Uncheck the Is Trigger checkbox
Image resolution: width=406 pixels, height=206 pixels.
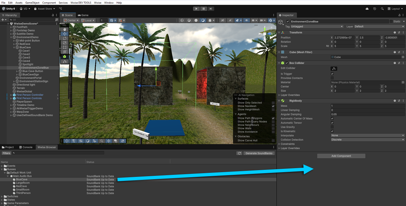(x=332, y=73)
